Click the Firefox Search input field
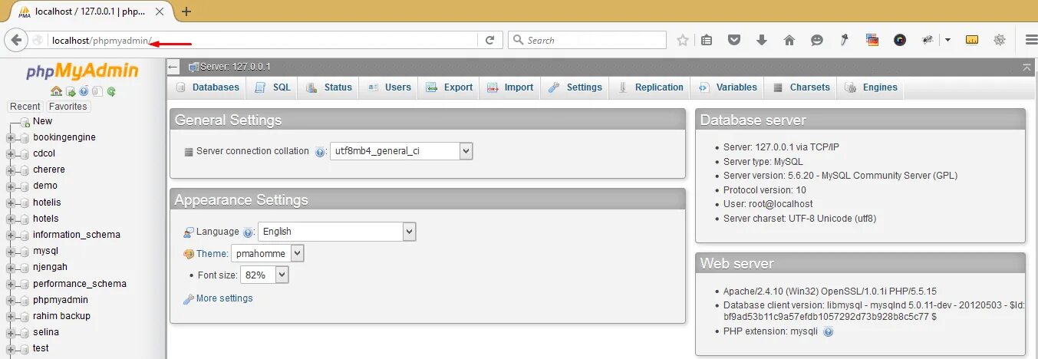 pyautogui.click(x=588, y=40)
